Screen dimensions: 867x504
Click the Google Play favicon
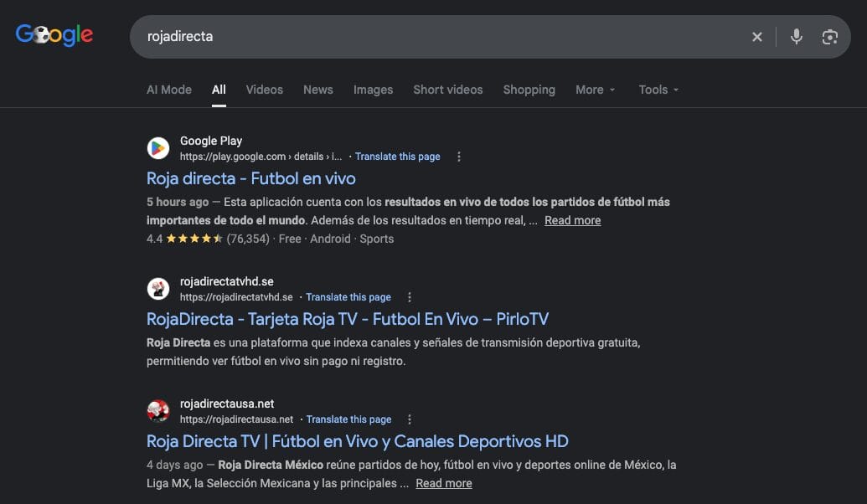pyautogui.click(x=158, y=148)
